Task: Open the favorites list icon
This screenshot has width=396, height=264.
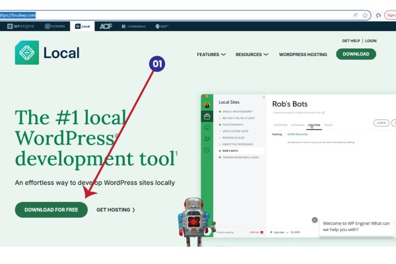Action: [x=378, y=15]
